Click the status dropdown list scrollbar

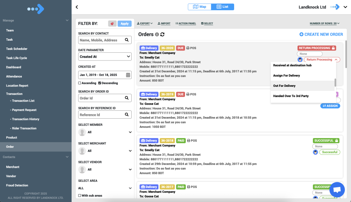(336, 82)
